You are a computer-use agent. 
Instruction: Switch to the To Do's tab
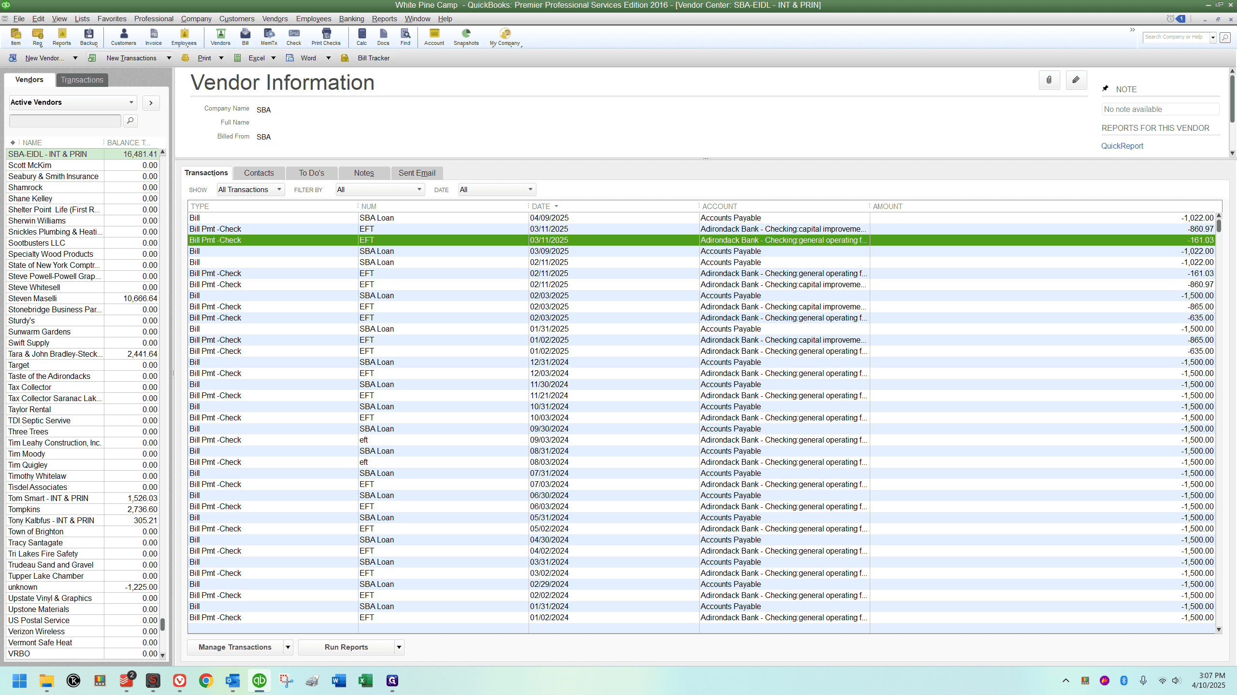[312, 173]
